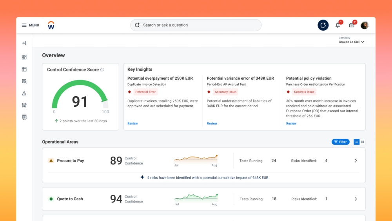This screenshot has width=392, height=221.
Task: Switch Operational Areas to grid view
Action: pos(363,142)
